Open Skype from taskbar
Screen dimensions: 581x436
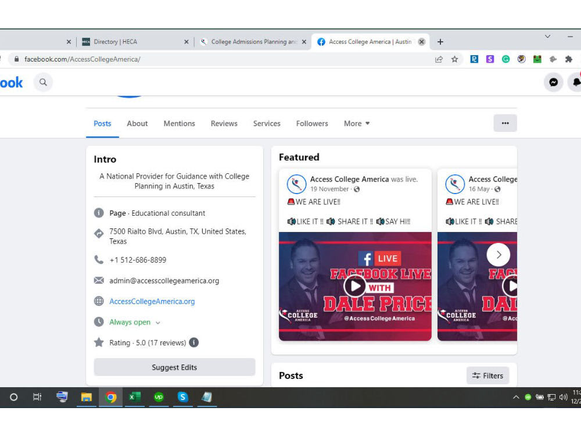[x=182, y=398]
